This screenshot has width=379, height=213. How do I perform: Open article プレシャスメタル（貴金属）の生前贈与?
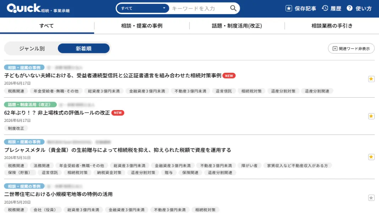(117, 150)
